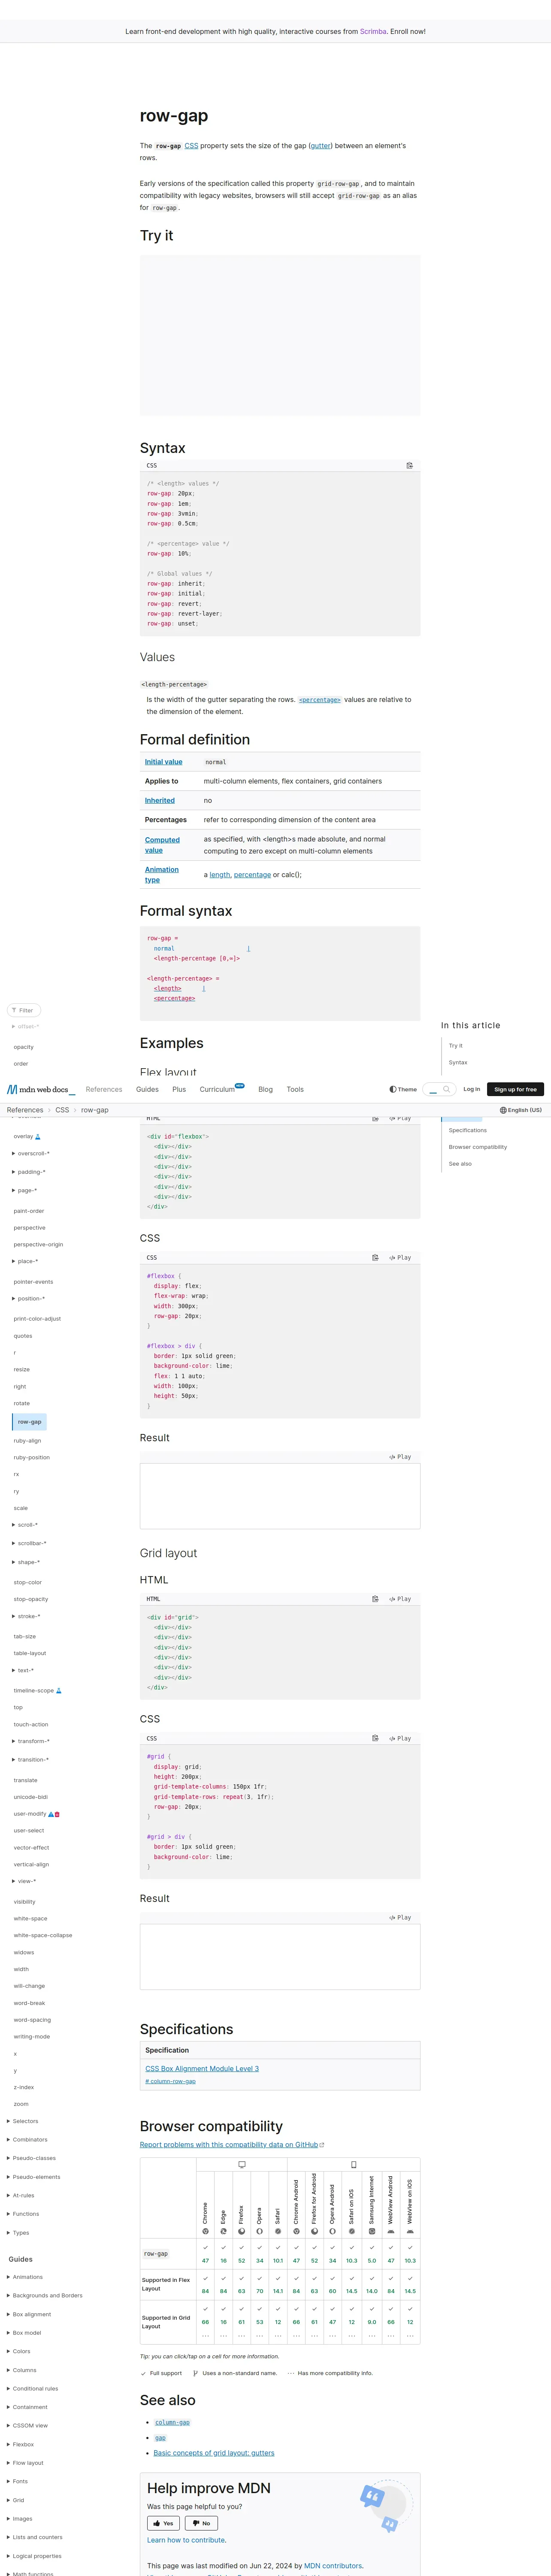Click the Edge browser icon in compatibility table
This screenshot has height=2576, width=551.
(x=224, y=2231)
